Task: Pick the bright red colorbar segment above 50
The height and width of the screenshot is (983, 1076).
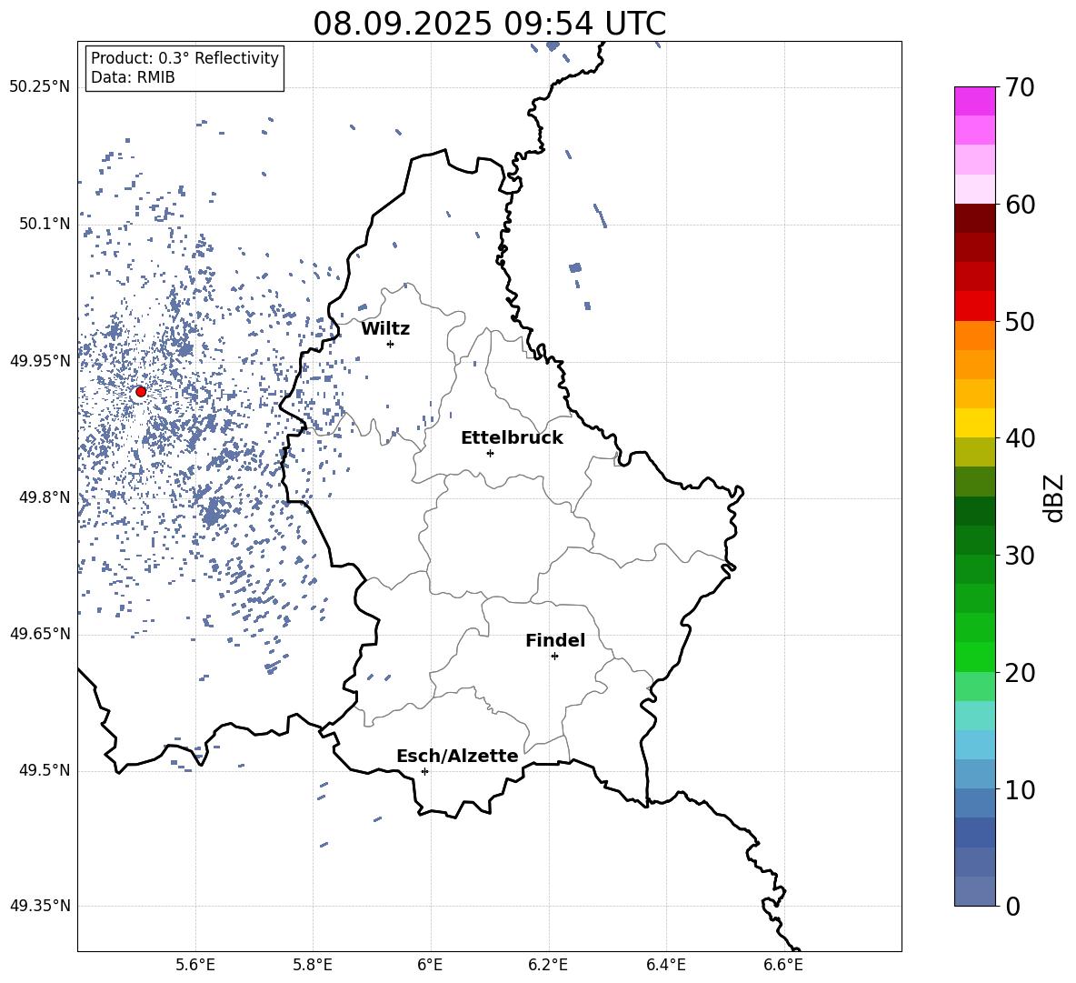Action: [x=975, y=306]
